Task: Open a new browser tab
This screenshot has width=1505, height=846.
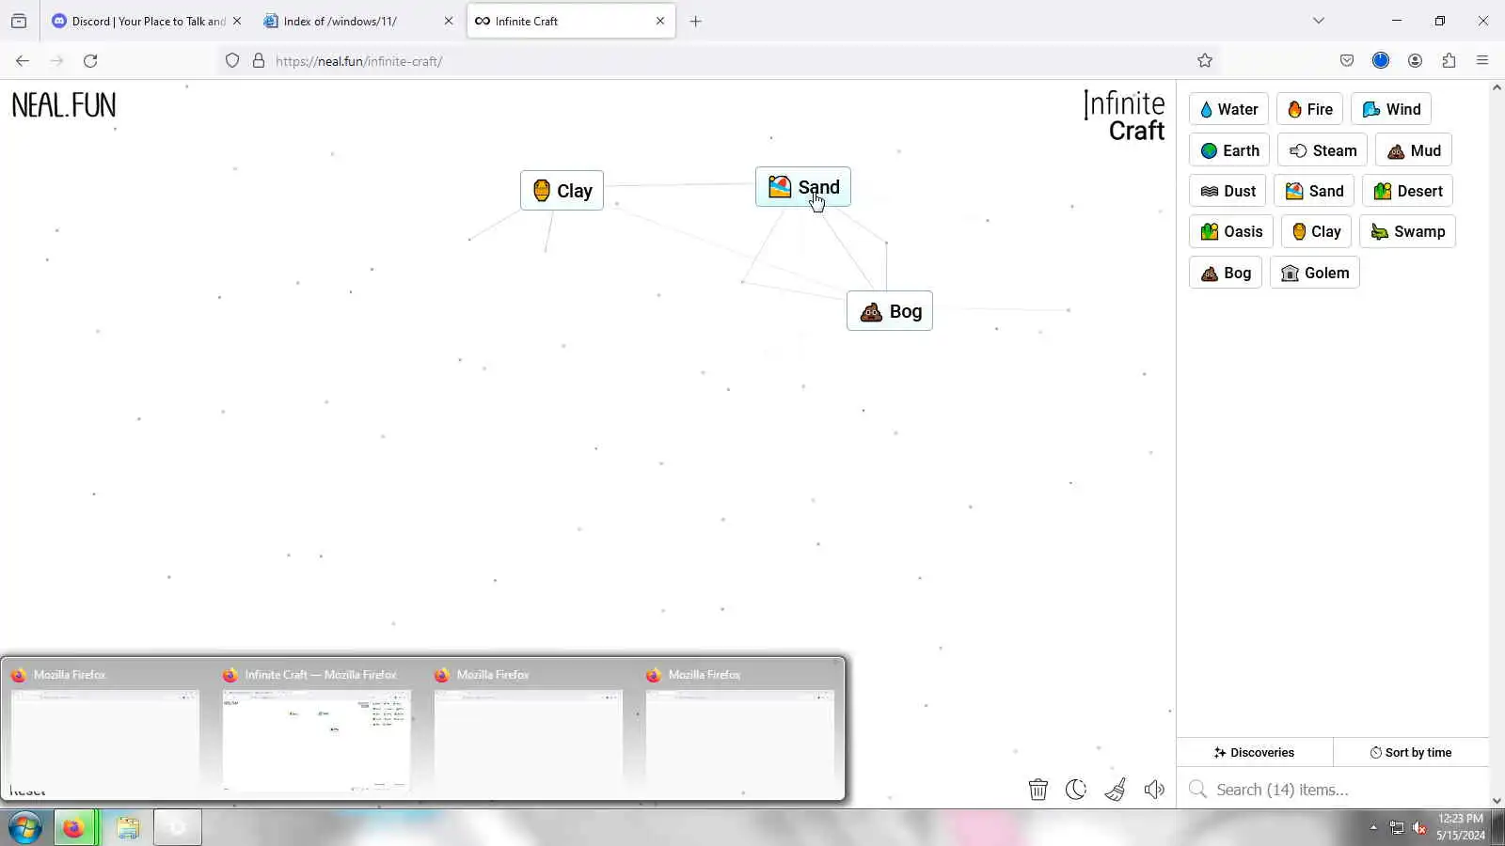Action: pyautogui.click(x=695, y=21)
